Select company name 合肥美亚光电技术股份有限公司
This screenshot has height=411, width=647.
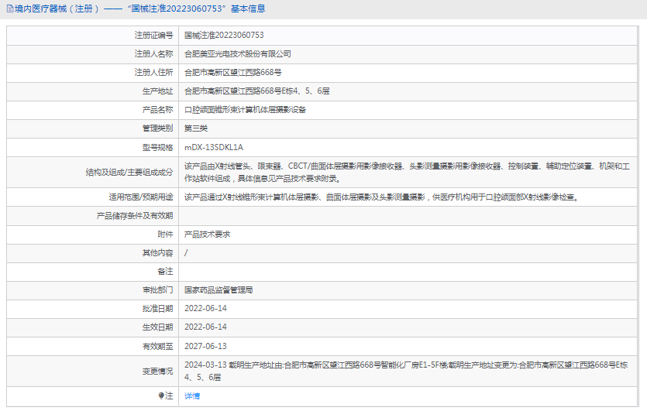(238, 54)
